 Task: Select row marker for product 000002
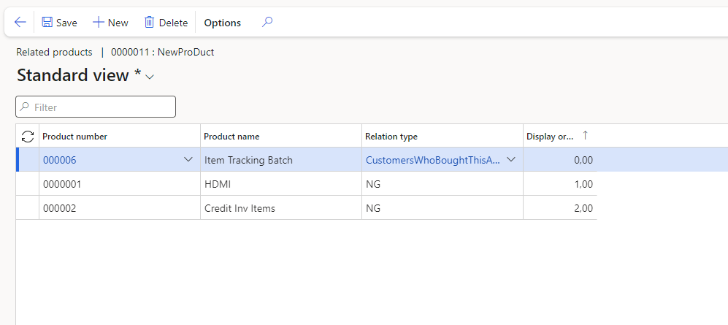click(28, 208)
